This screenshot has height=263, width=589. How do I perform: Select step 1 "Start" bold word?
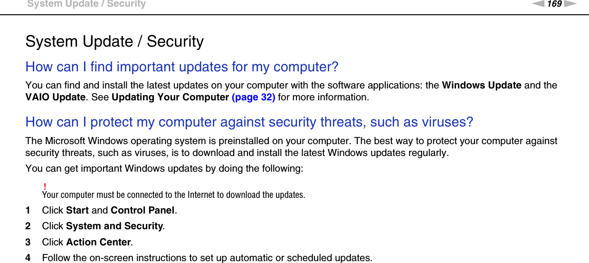coord(77,210)
